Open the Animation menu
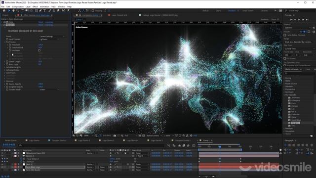 tap(44, 6)
